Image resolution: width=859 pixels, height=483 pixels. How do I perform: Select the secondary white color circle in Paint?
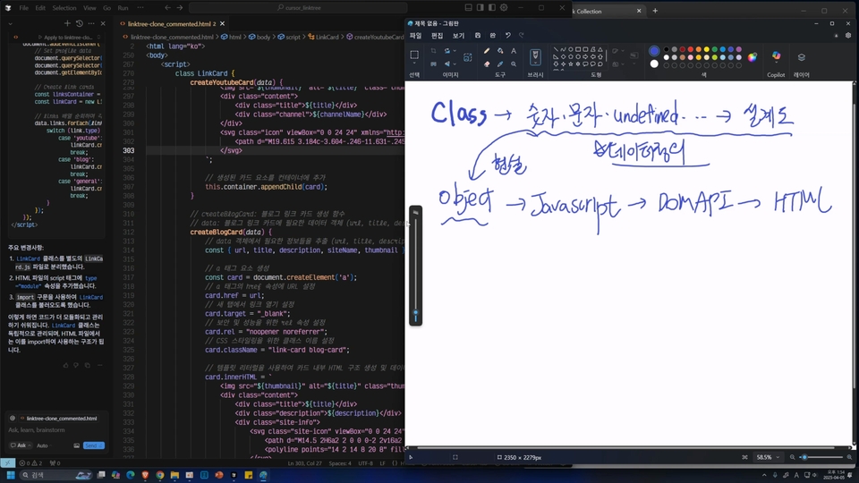(x=654, y=64)
